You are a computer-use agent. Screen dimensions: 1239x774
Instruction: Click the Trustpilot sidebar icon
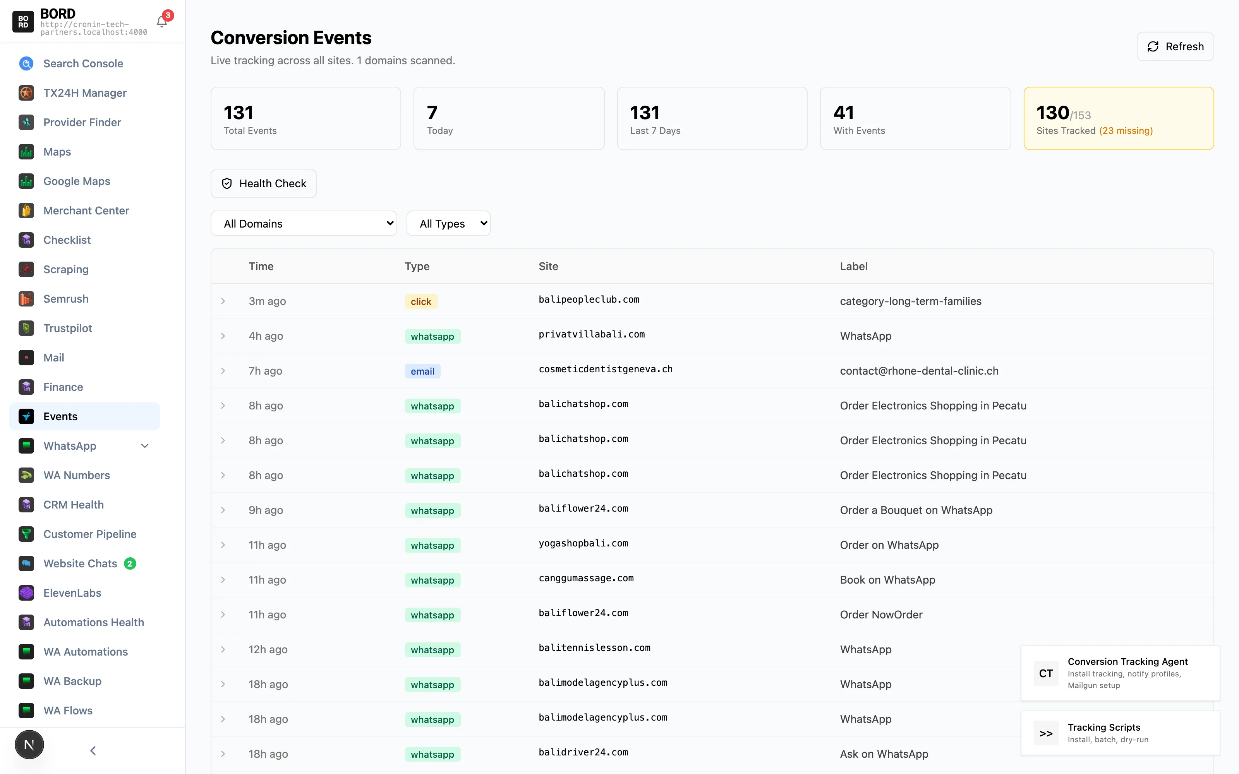[26, 328]
